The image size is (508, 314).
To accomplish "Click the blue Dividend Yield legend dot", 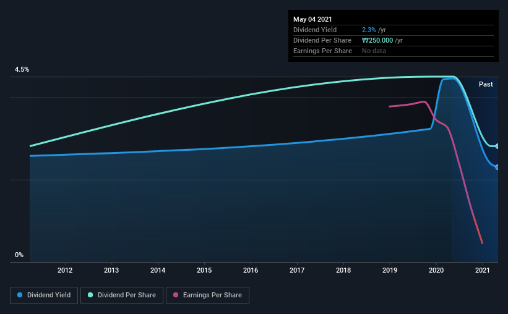I will coord(20,295).
